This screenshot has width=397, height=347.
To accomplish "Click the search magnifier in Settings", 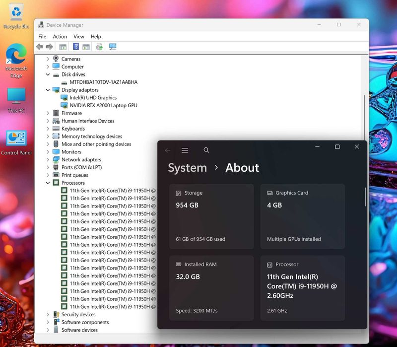I will click(206, 150).
